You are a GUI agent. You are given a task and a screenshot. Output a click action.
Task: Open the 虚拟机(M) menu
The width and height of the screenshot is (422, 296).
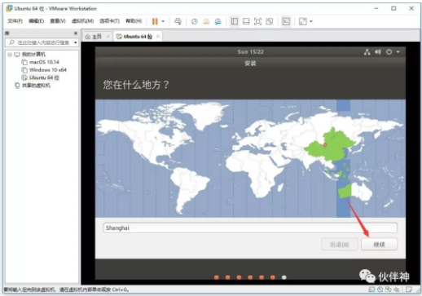coord(82,21)
